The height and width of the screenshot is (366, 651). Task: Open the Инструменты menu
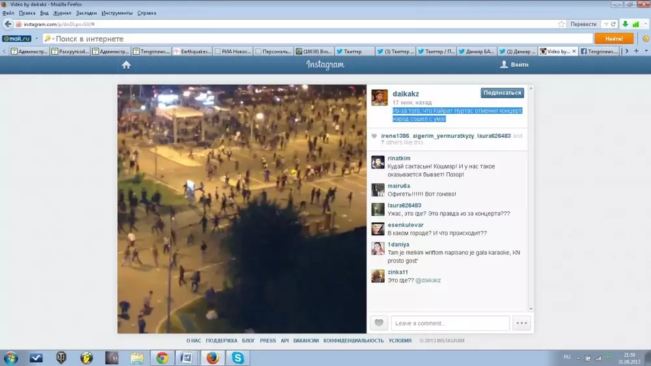click(x=117, y=13)
